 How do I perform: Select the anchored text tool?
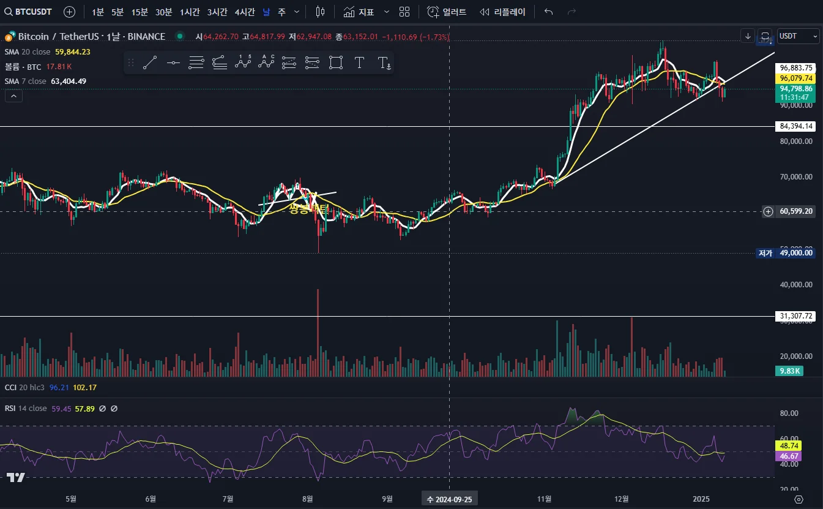tap(384, 62)
